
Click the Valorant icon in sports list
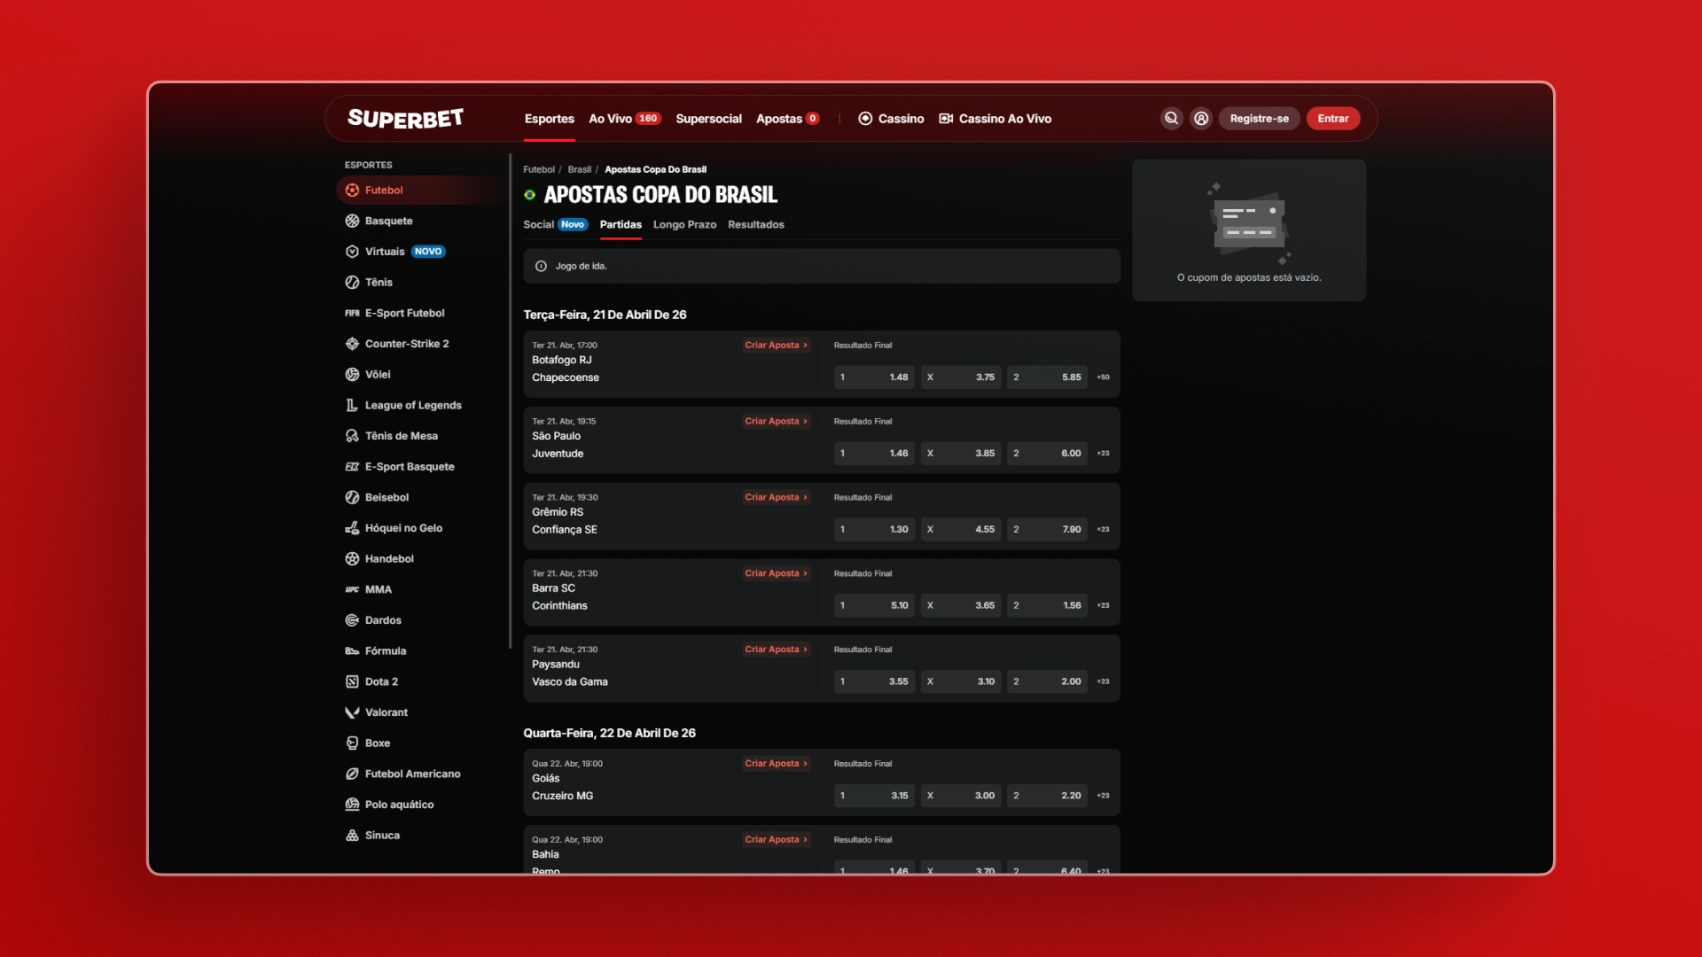point(352,712)
